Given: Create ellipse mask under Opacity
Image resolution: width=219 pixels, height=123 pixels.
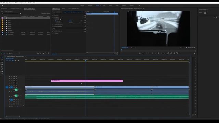Looking at the screenshot, I should (56, 19).
